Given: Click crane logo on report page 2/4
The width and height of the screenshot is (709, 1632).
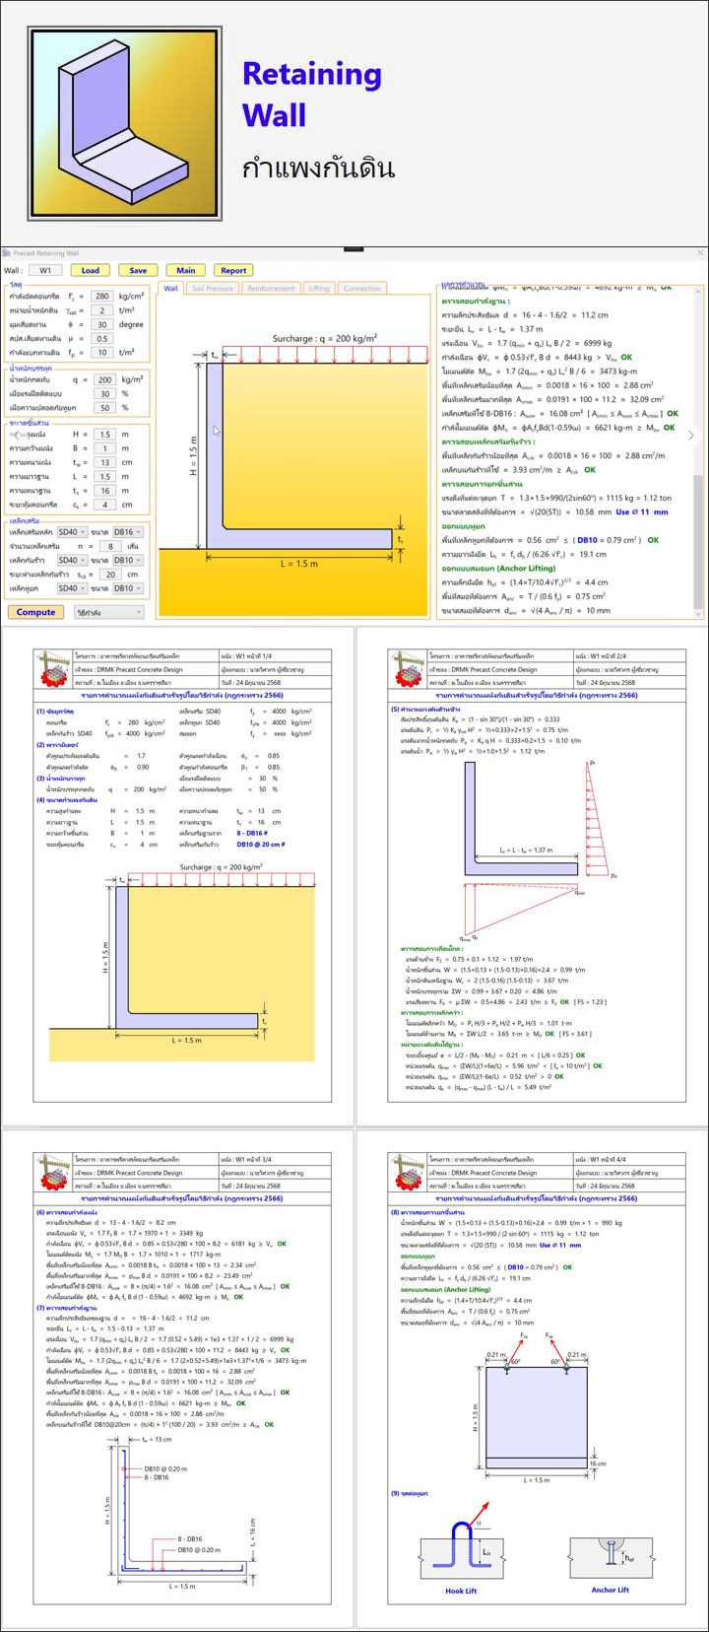Looking at the screenshot, I should (x=408, y=670).
